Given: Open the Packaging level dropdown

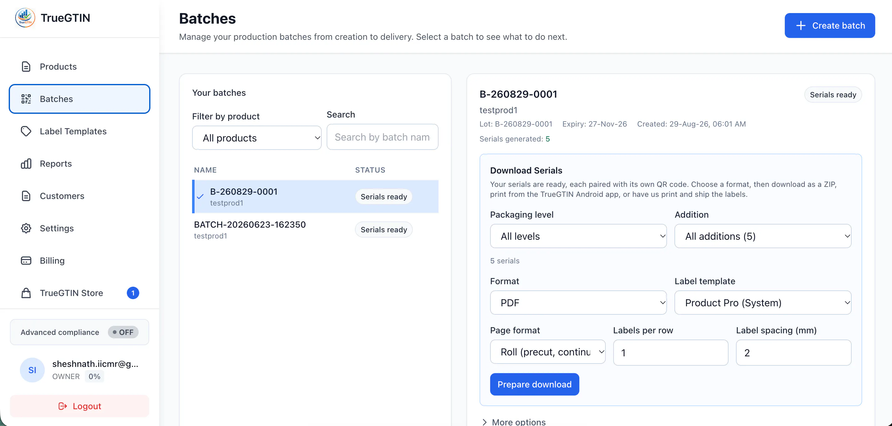Looking at the screenshot, I should [578, 236].
